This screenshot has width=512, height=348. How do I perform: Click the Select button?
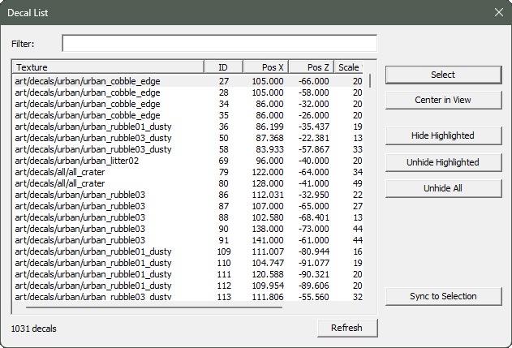pyautogui.click(x=443, y=75)
